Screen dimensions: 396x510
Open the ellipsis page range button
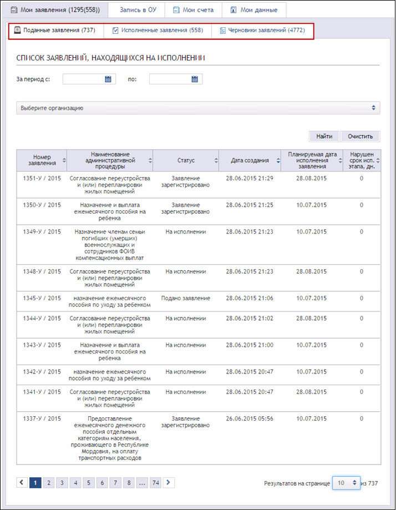click(x=142, y=483)
